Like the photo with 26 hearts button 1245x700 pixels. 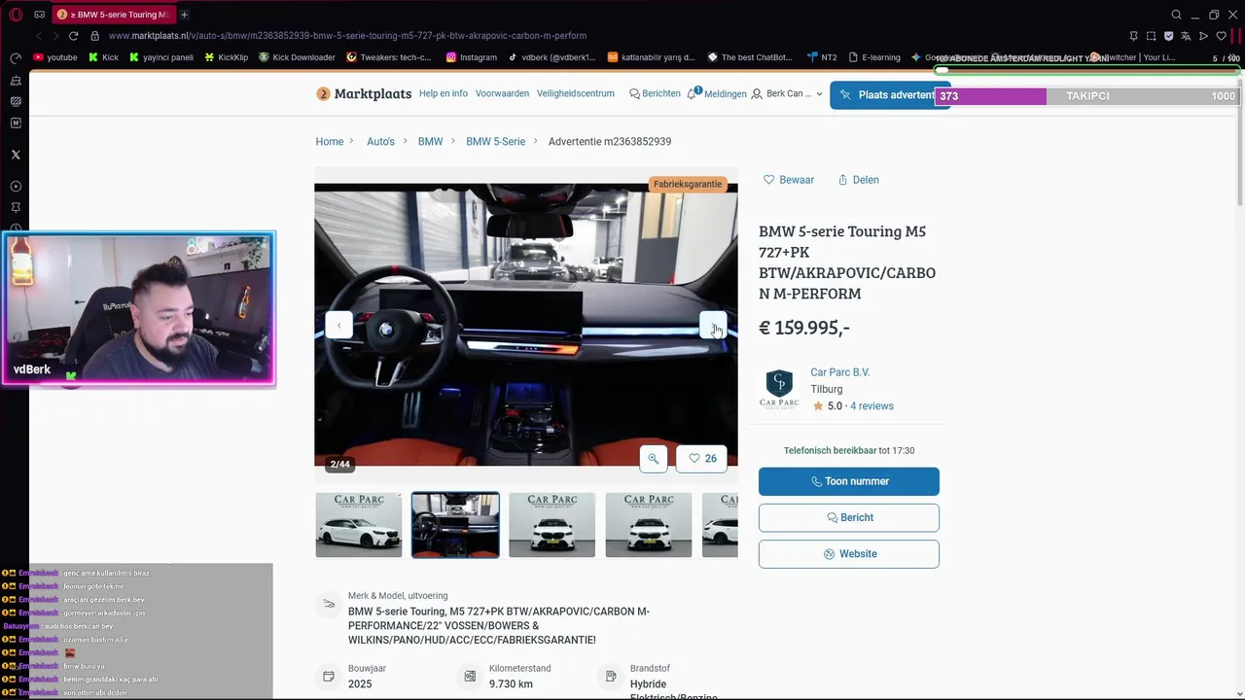702,459
